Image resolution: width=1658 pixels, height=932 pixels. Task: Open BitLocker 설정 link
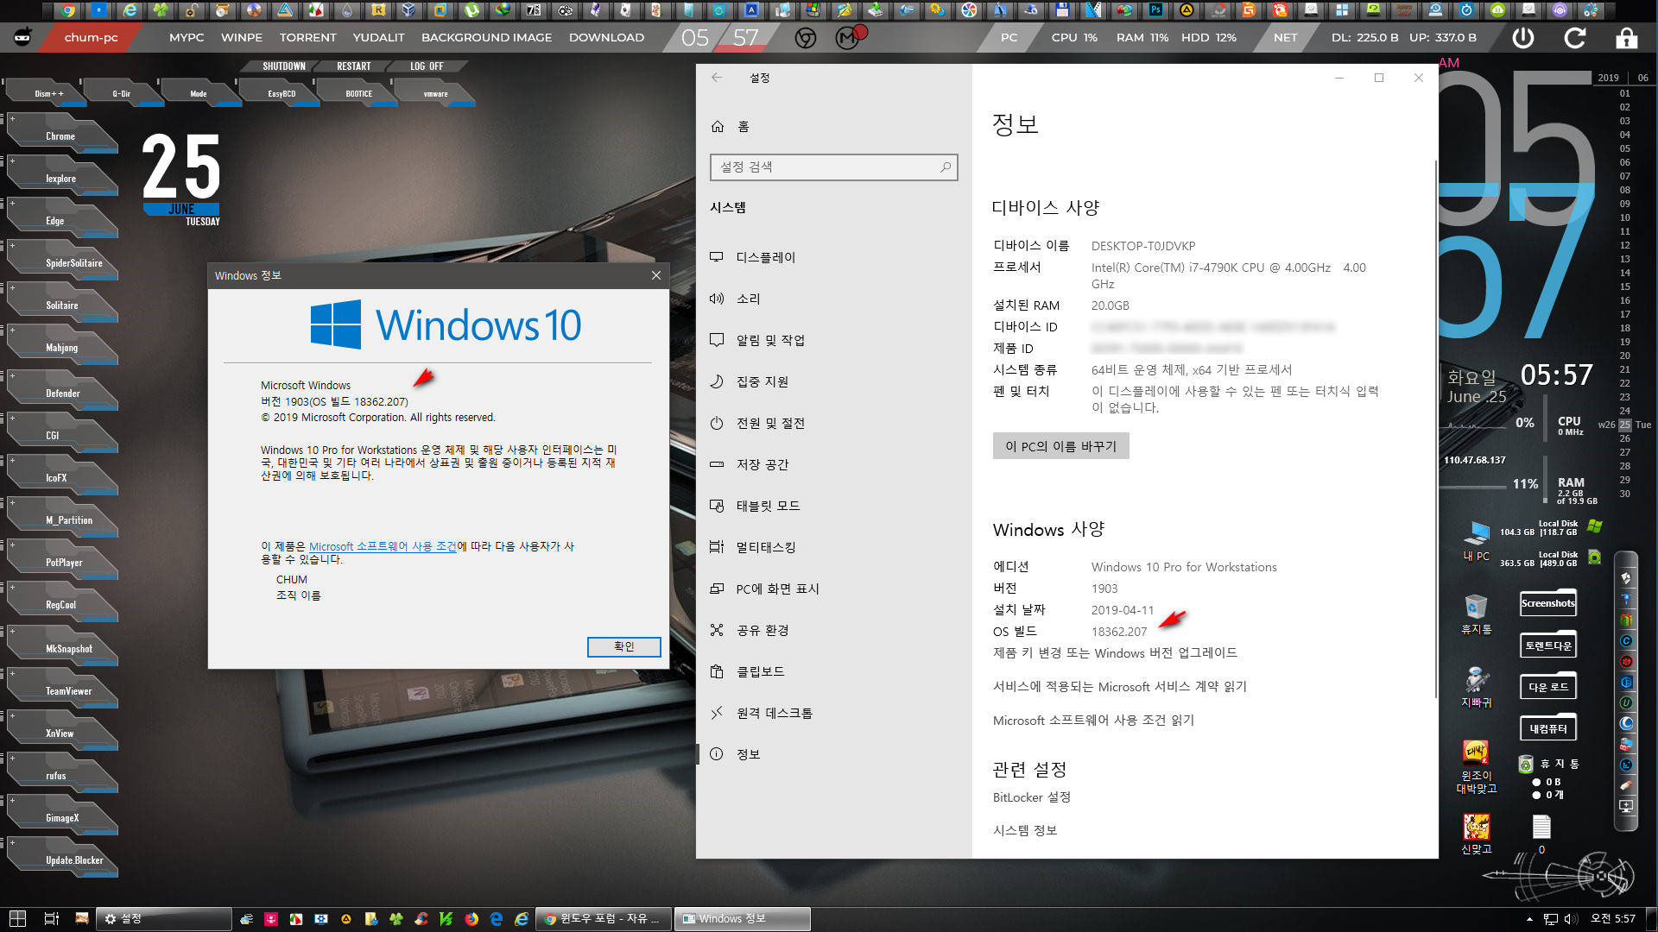pyautogui.click(x=1032, y=797)
